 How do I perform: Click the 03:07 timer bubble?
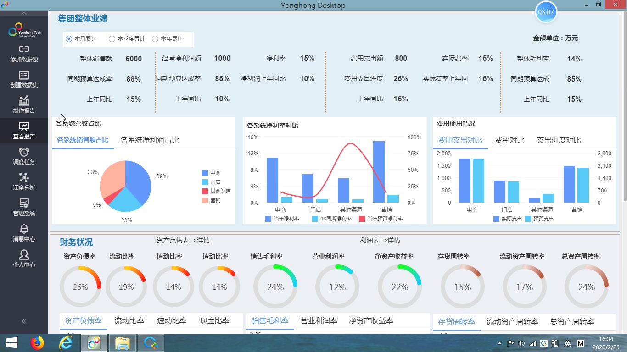546,12
